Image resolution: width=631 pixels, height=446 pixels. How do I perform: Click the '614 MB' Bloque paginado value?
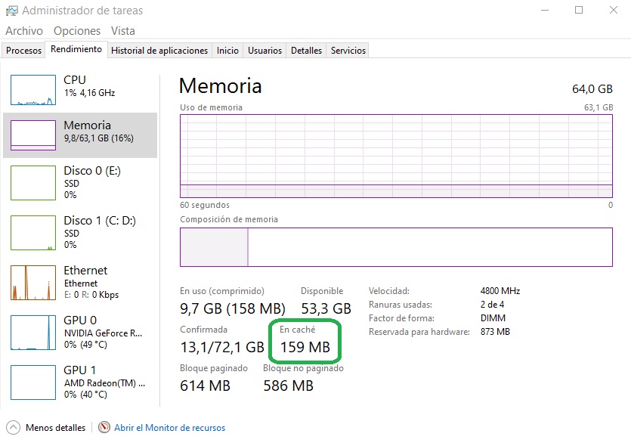coord(206,386)
